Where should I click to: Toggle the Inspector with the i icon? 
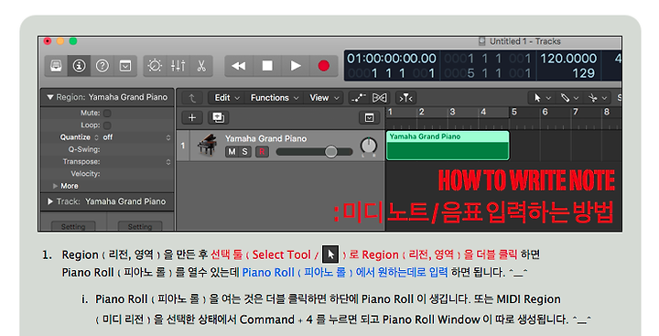pyautogui.click(x=79, y=66)
